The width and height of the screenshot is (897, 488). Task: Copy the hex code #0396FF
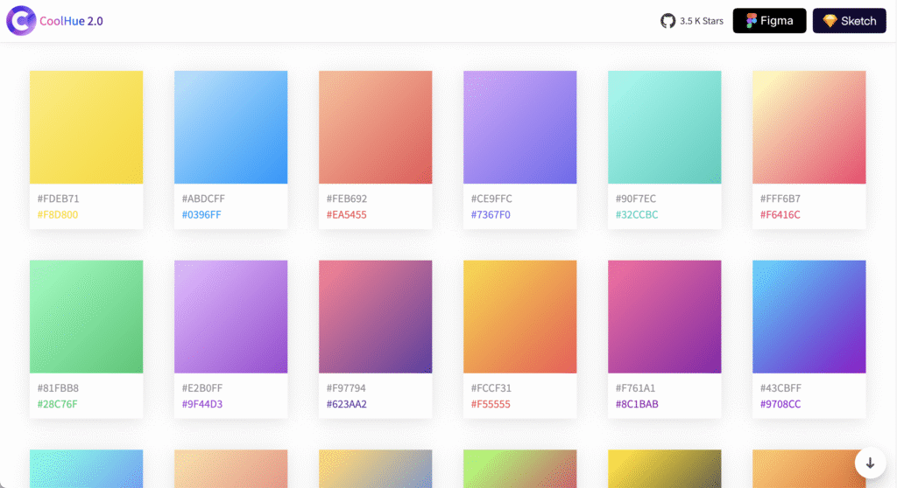click(x=201, y=215)
